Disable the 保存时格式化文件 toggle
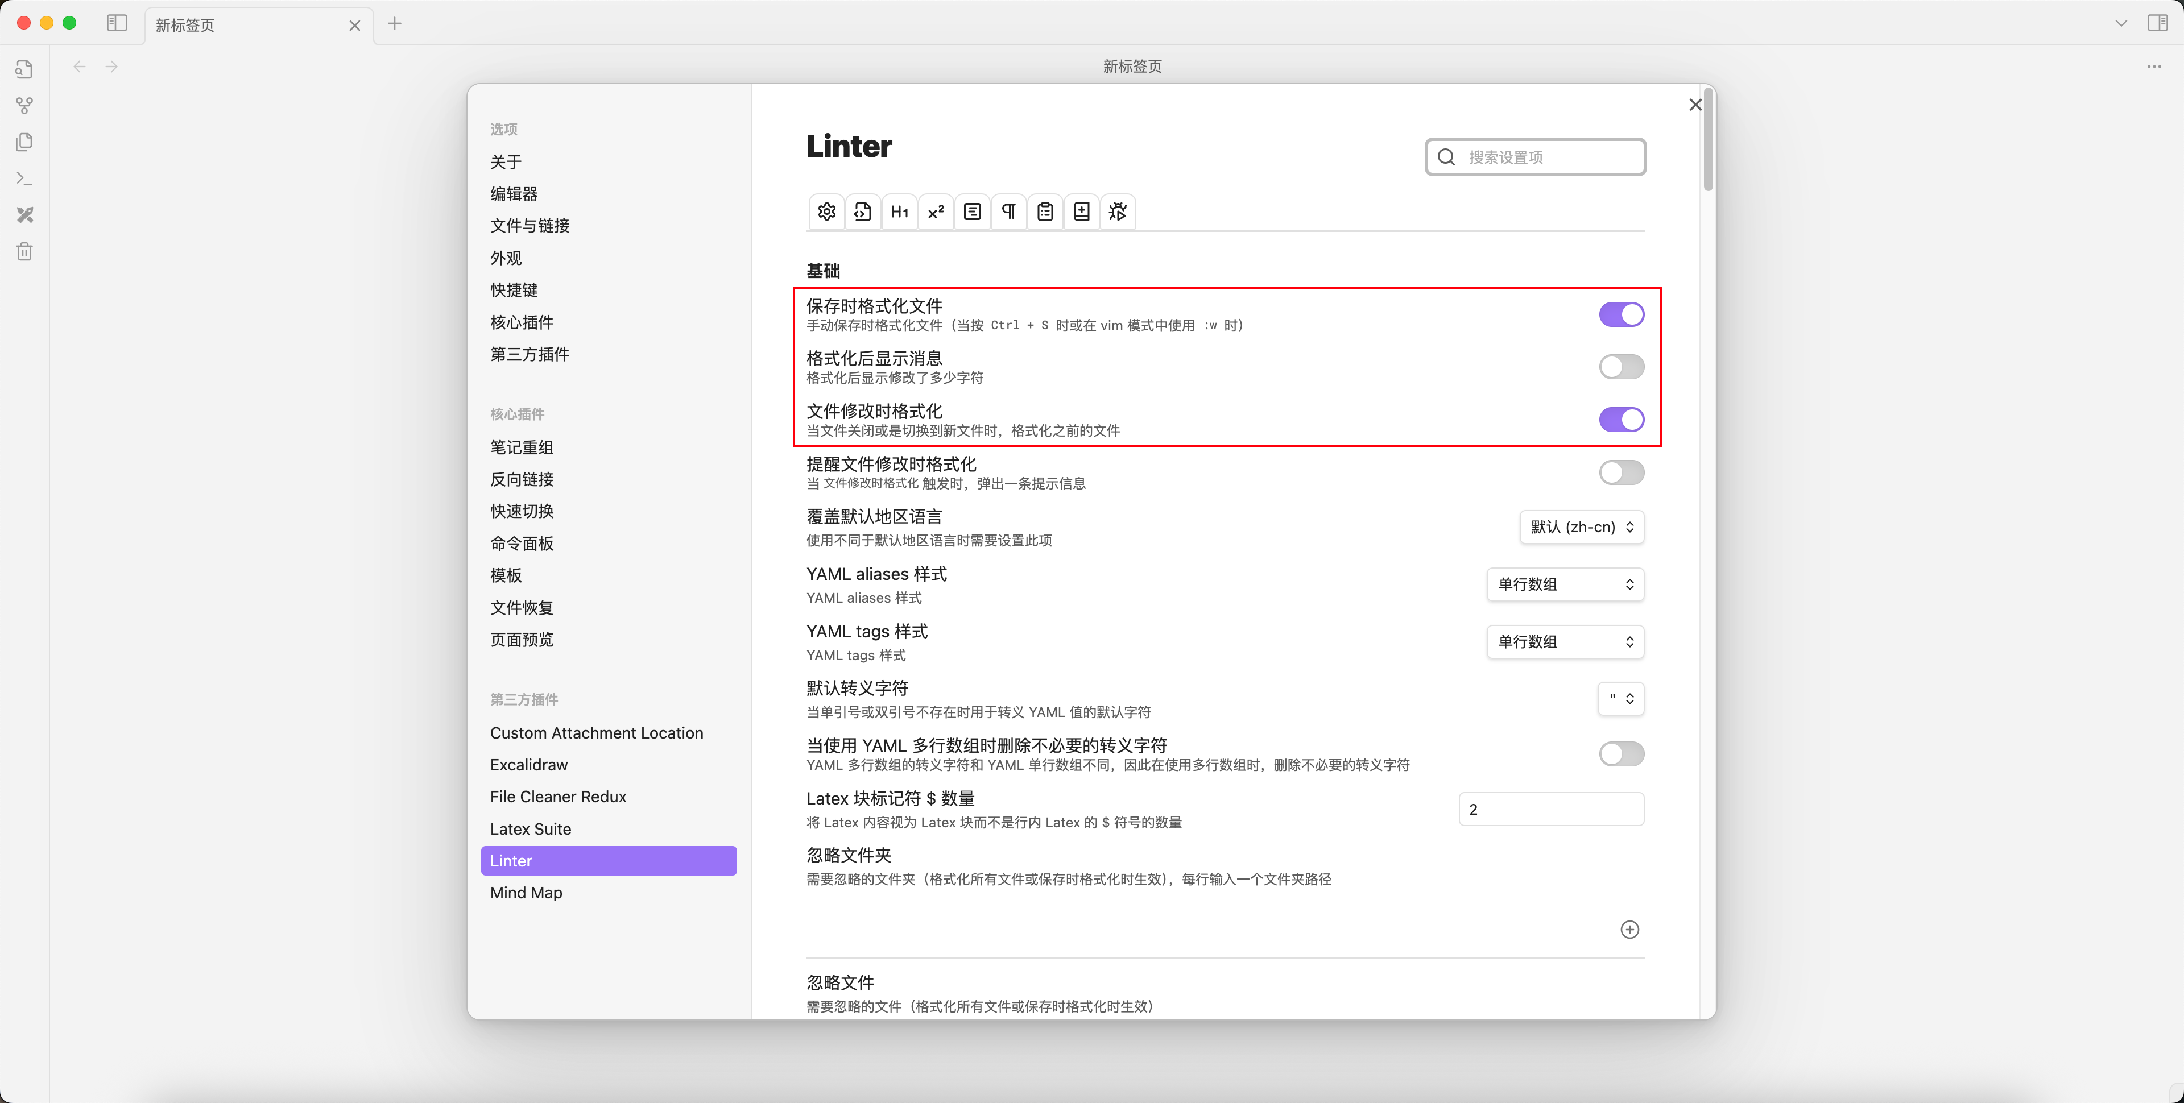2184x1103 pixels. tap(1621, 314)
